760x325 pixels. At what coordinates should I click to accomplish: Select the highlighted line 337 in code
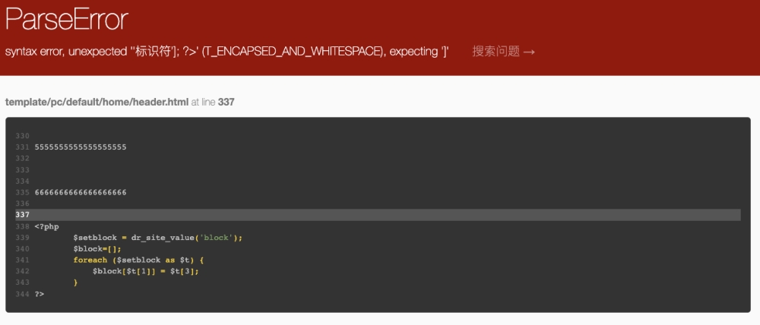tap(378, 215)
